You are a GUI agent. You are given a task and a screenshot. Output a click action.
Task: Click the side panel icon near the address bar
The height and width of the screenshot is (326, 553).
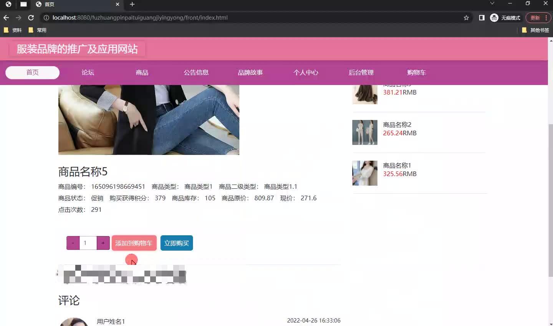(x=482, y=18)
